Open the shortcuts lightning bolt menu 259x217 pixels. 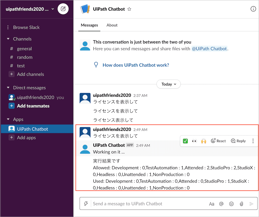[x=86, y=204]
